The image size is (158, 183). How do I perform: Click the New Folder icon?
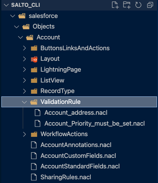click(x=127, y=5)
